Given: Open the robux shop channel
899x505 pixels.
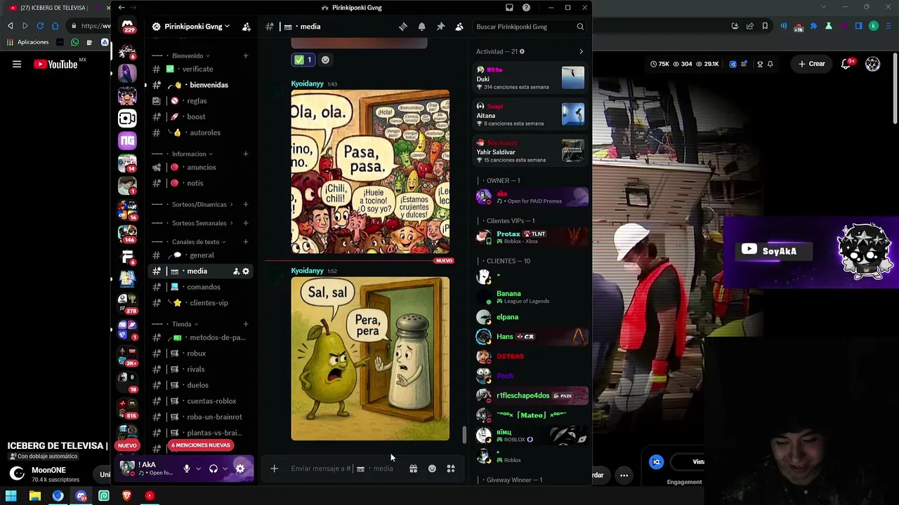Looking at the screenshot, I should click(x=201, y=353).
